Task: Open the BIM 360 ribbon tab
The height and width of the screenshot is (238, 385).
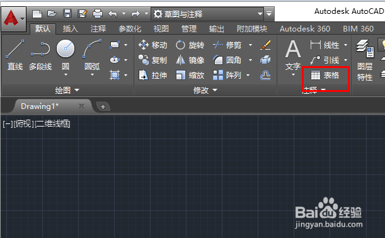Action: point(359,29)
